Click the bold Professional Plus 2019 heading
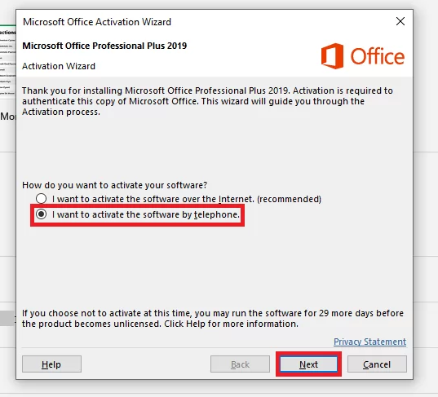The image size is (438, 397). (104, 46)
